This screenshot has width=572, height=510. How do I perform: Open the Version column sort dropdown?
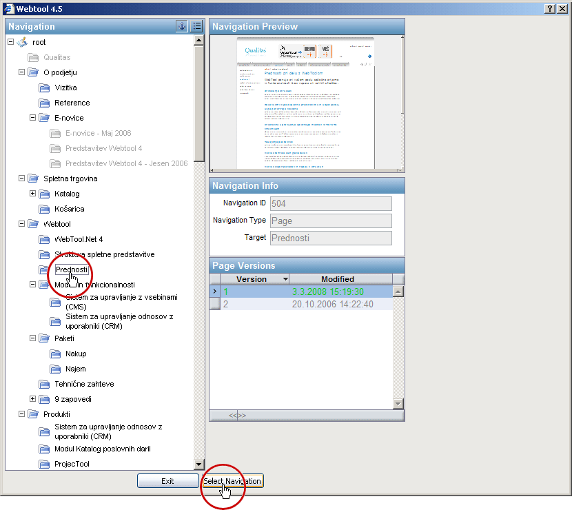(285, 279)
